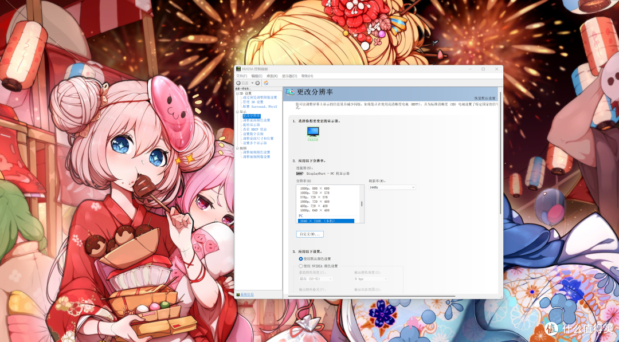Collapse the 3D 设置 tree node
This screenshot has width=619, height=342.
point(237,93)
